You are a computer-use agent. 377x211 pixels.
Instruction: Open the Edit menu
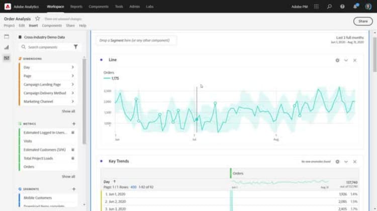pyautogui.click(x=22, y=26)
